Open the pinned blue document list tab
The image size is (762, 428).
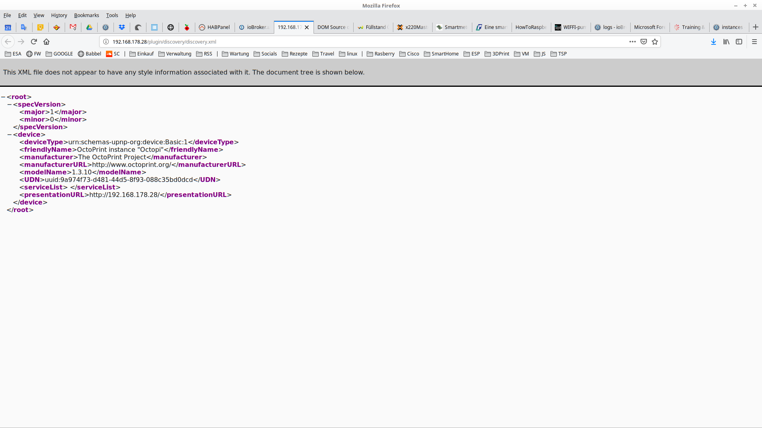coord(154,27)
